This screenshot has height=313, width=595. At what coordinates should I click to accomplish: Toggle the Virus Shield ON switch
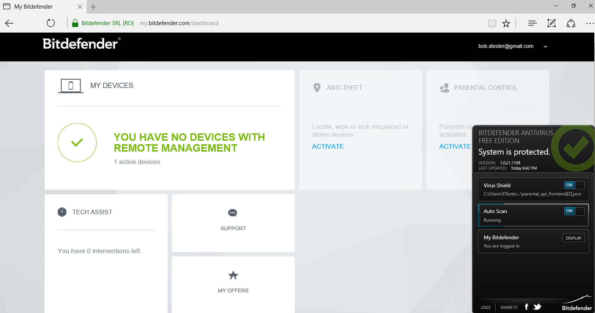574,185
